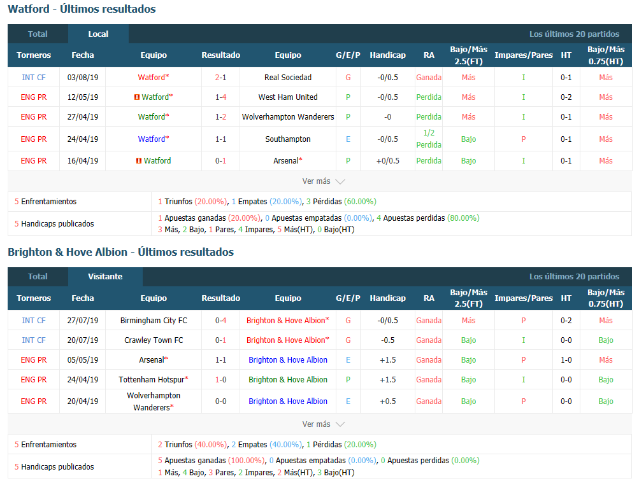This screenshot has height=481, width=639.
Task: Click the Handicap column header in Watford table
Action: tap(387, 55)
